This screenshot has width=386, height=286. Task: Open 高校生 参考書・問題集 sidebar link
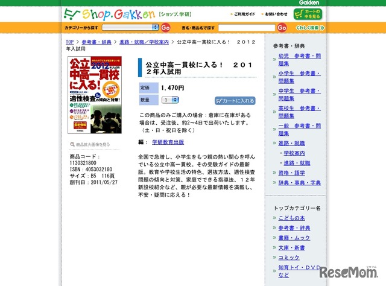click(x=300, y=112)
